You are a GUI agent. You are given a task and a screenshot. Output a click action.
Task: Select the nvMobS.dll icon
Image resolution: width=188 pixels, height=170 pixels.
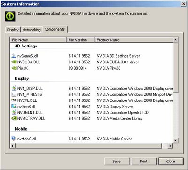(14, 139)
